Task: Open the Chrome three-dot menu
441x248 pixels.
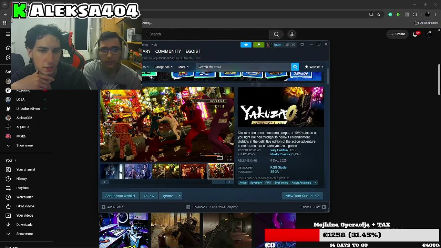Action: point(436,14)
